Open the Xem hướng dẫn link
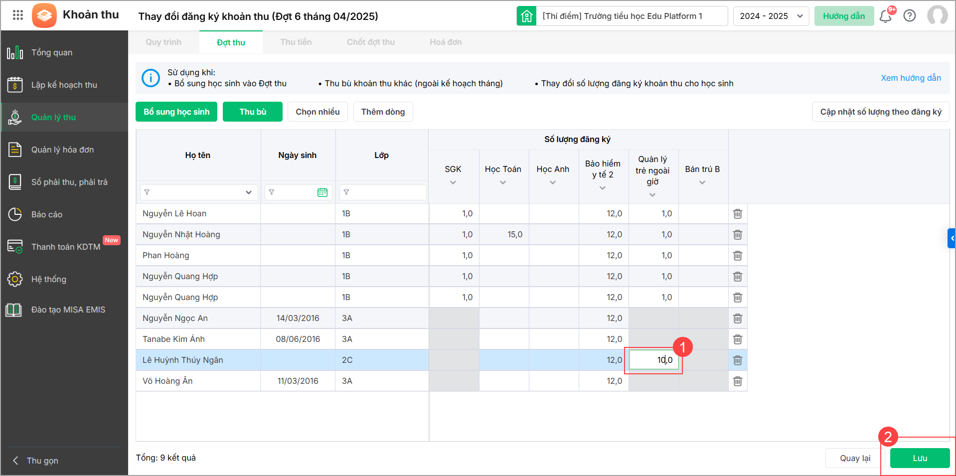 point(911,78)
